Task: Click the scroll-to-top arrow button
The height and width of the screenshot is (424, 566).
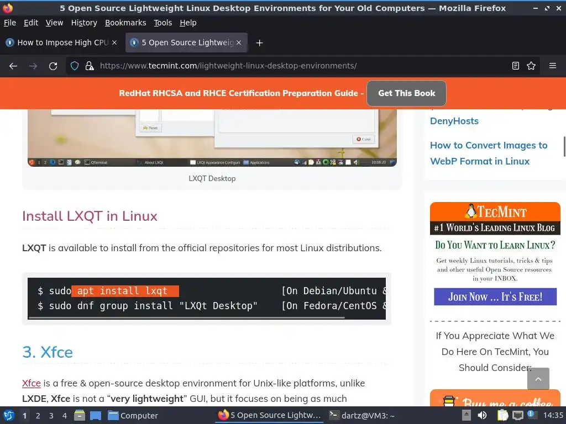Action: pos(538,379)
